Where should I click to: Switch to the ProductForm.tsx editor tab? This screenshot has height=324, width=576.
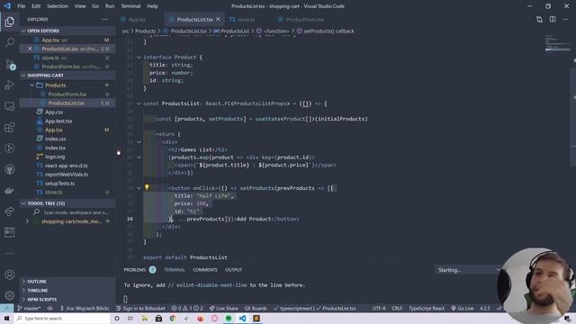tap(305, 20)
